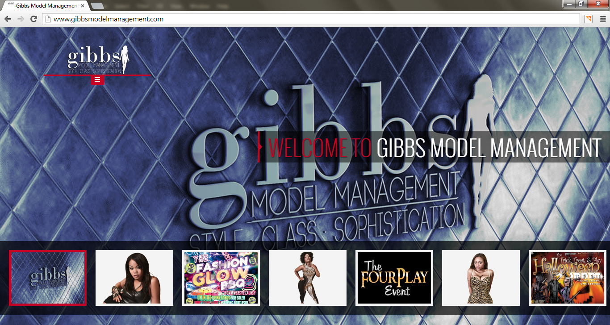610x325 pixels.
Task: Click the browser Forward arrow button
Action: (21, 19)
